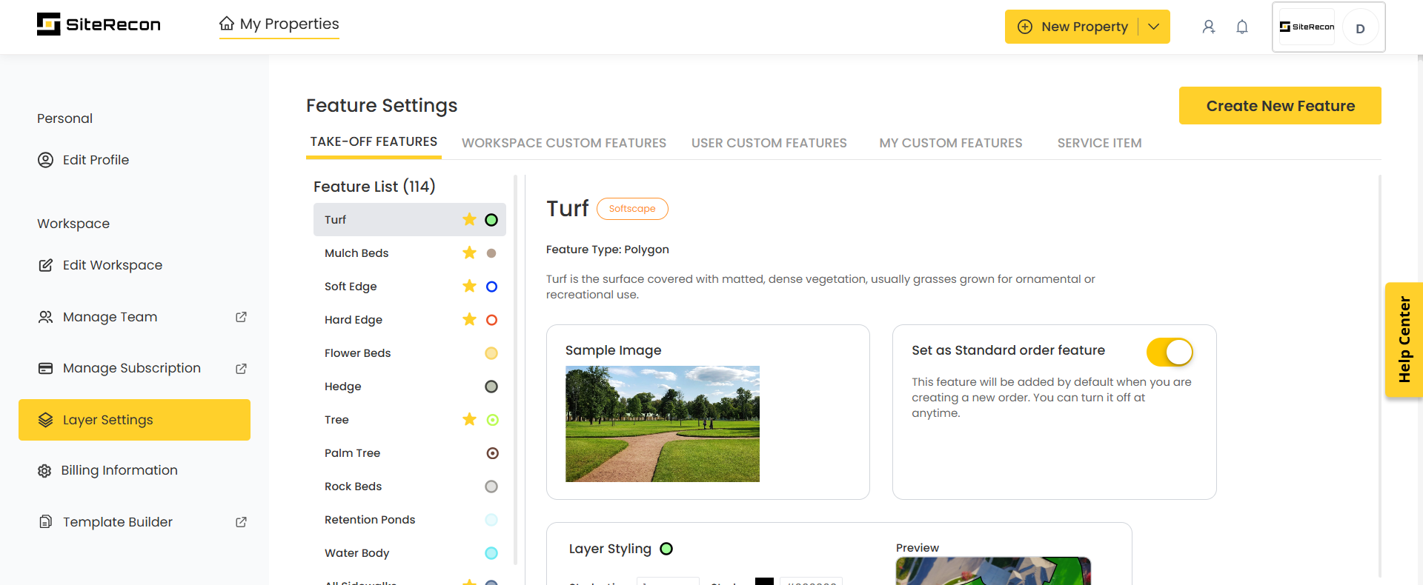The image size is (1423, 585).
Task: Click the "Feature Type: Polygon" text
Action: tap(608, 250)
